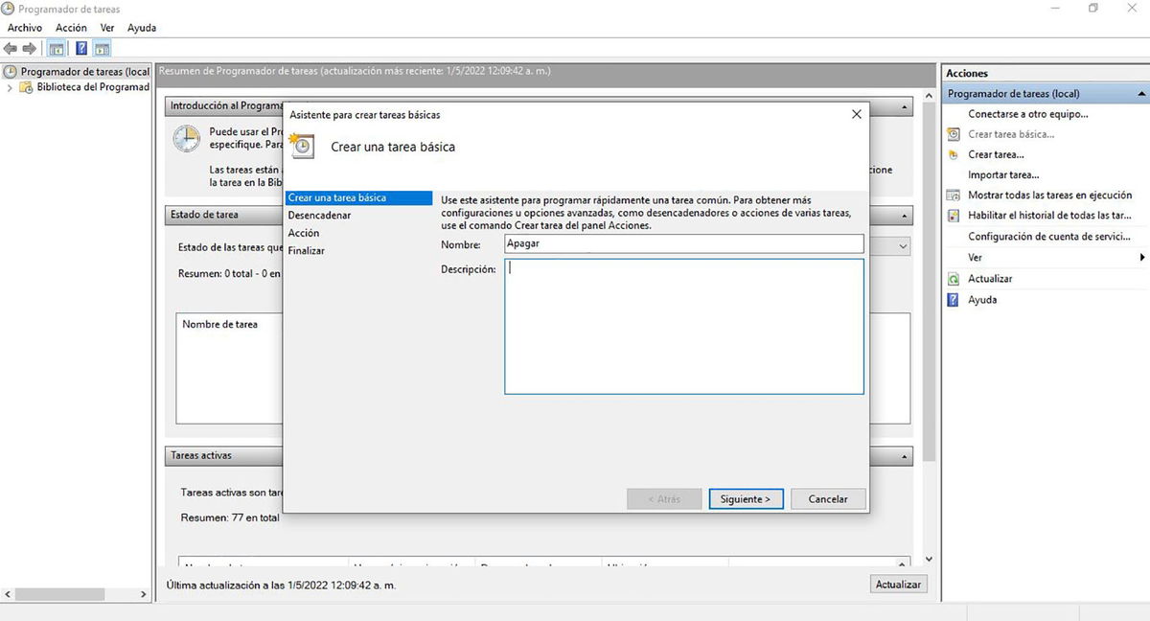Expand the Ver submenu arrow in Acciones
The image size is (1150, 621).
[x=1140, y=257]
